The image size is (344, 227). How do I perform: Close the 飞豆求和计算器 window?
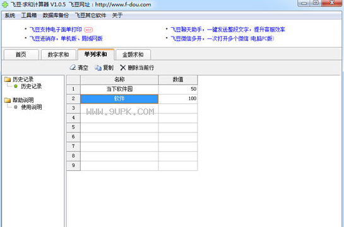[x=332, y=3]
